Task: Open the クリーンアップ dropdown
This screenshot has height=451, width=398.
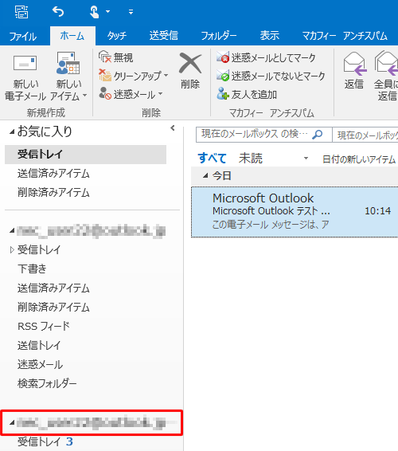Action: tap(133, 76)
